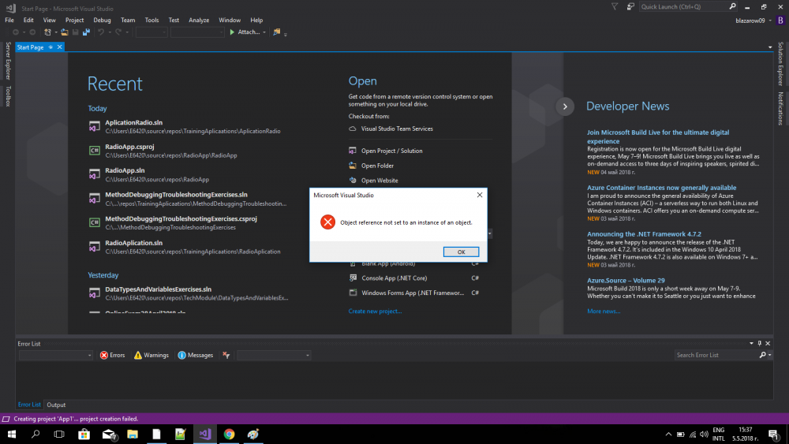Click the Attach debugger button
Image resolution: width=789 pixels, height=444 pixels.
(245, 32)
